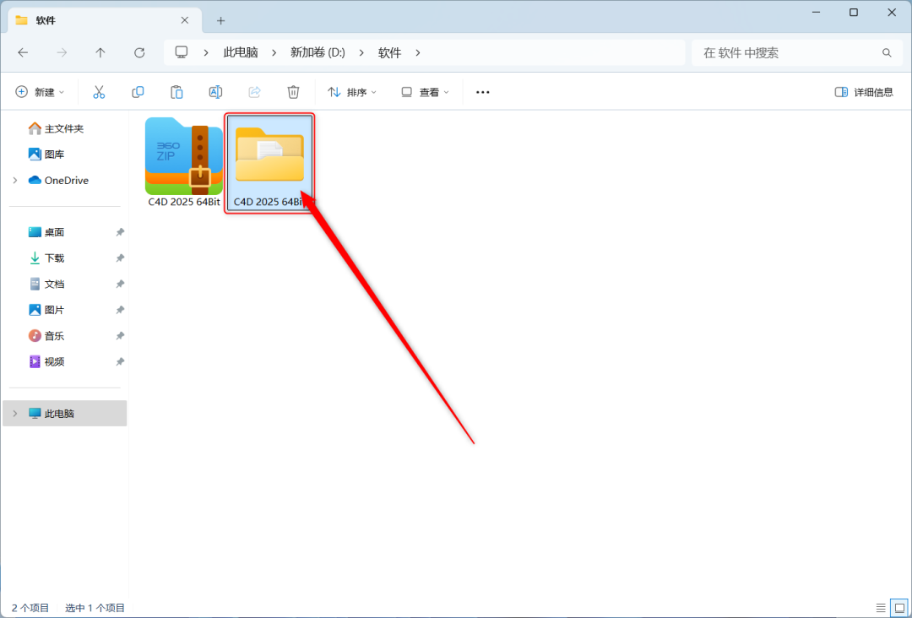Viewport: 912px width, 618px height.
Task: Unpin 文档 from quick access
Action: pyautogui.click(x=120, y=284)
